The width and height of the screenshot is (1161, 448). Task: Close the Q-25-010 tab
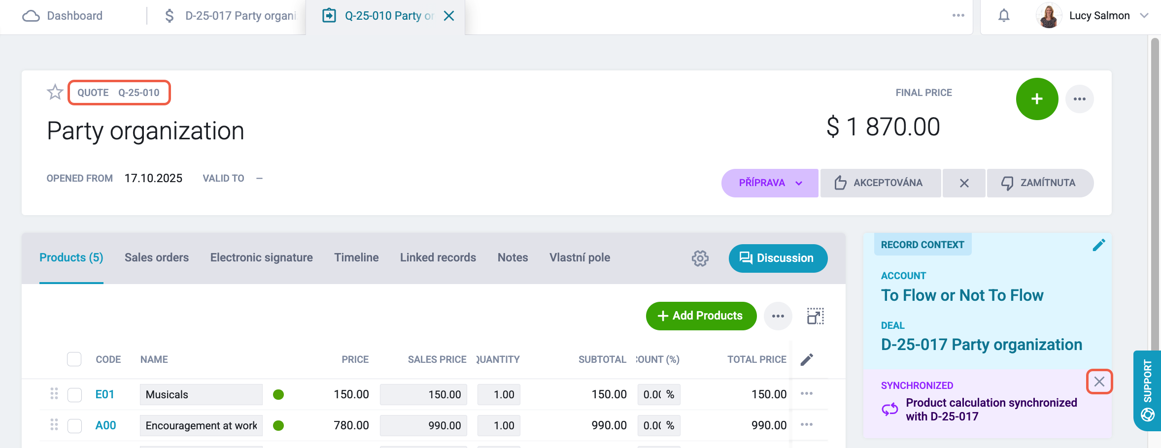click(449, 16)
